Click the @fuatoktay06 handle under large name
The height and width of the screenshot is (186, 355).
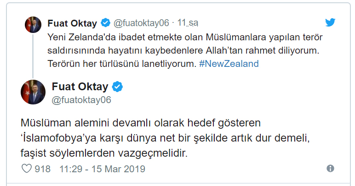(81, 99)
